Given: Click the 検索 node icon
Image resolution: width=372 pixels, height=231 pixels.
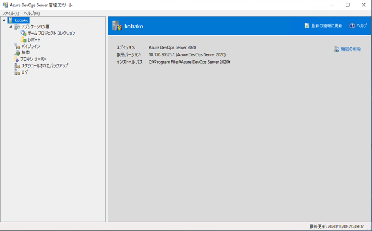Looking at the screenshot, I should pos(17,53).
